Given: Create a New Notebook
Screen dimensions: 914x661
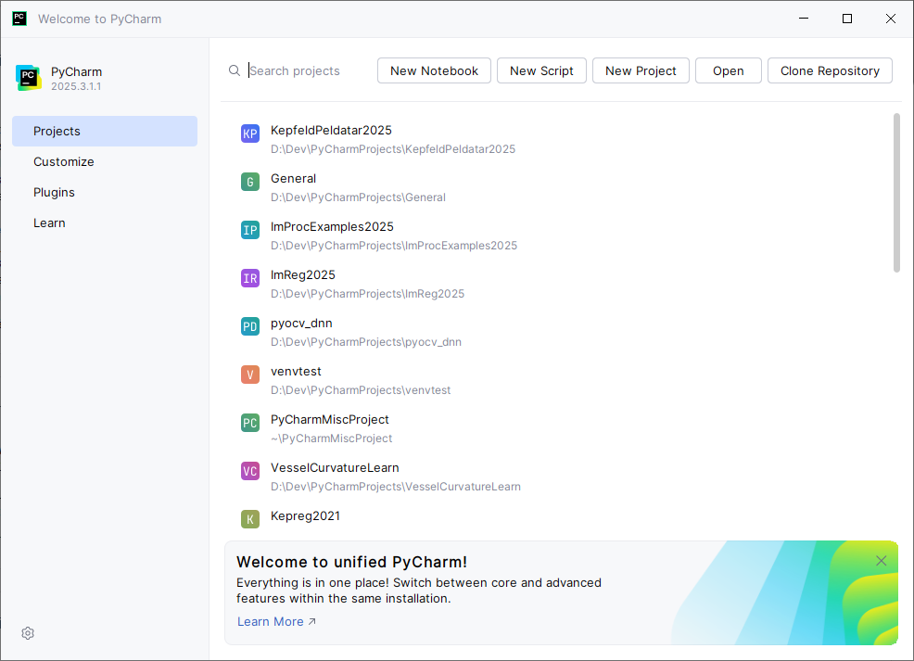Looking at the screenshot, I should point(434,70).
